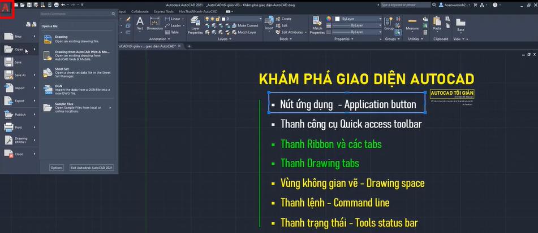Toggle layer 0 on/off lightbulb icon

(x=207, y=19)
